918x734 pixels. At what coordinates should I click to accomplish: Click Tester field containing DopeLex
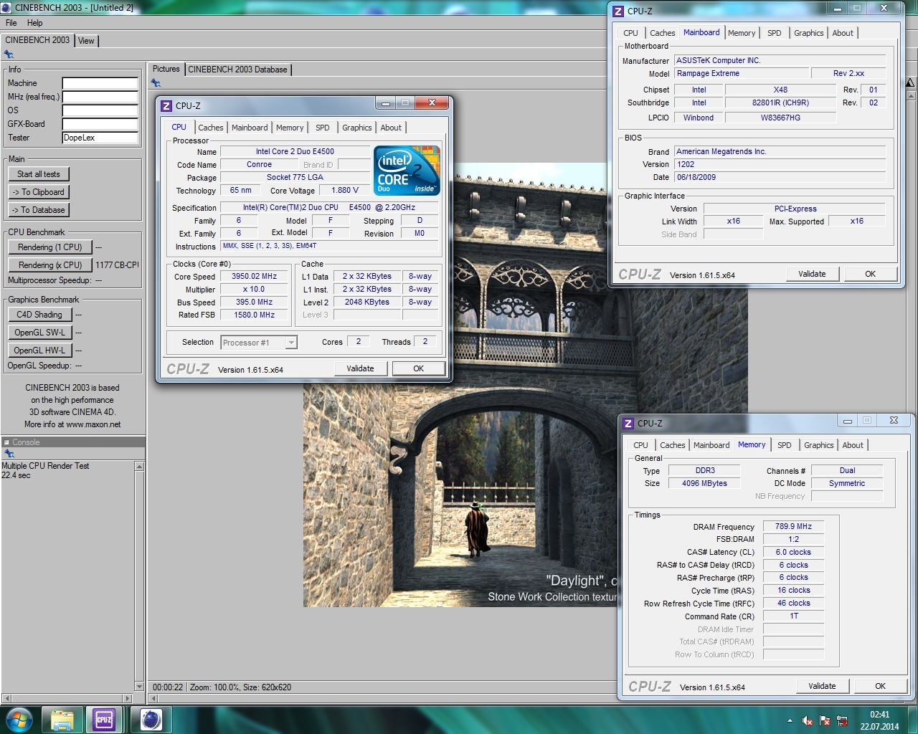(x=100, y=138)
